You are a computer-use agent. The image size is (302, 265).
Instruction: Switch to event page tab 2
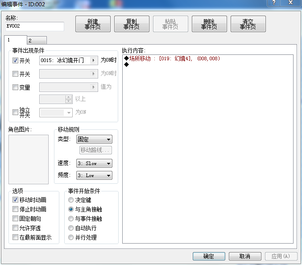(x=37, y=41)
